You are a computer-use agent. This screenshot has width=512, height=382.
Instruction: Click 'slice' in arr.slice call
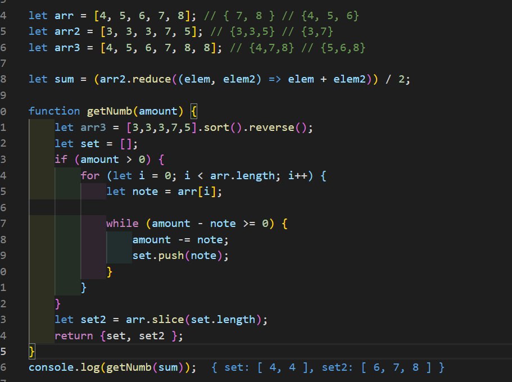(x=168, y=320)
